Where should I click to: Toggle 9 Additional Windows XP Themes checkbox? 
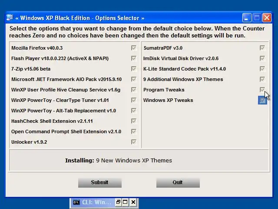(x=262, y=79)
